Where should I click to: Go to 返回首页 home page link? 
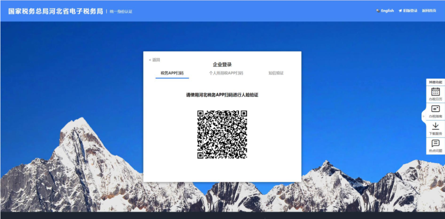coord(429,11)
